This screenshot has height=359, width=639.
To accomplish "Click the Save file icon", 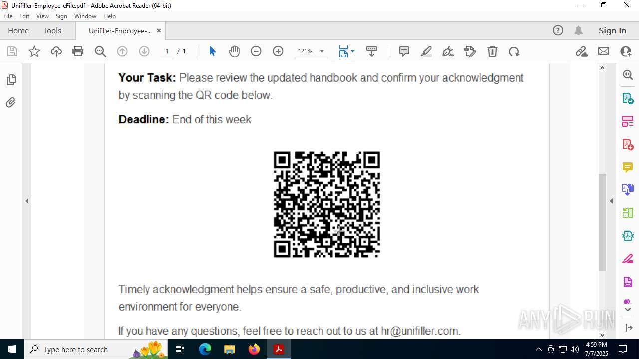I will tap(12, 51).
